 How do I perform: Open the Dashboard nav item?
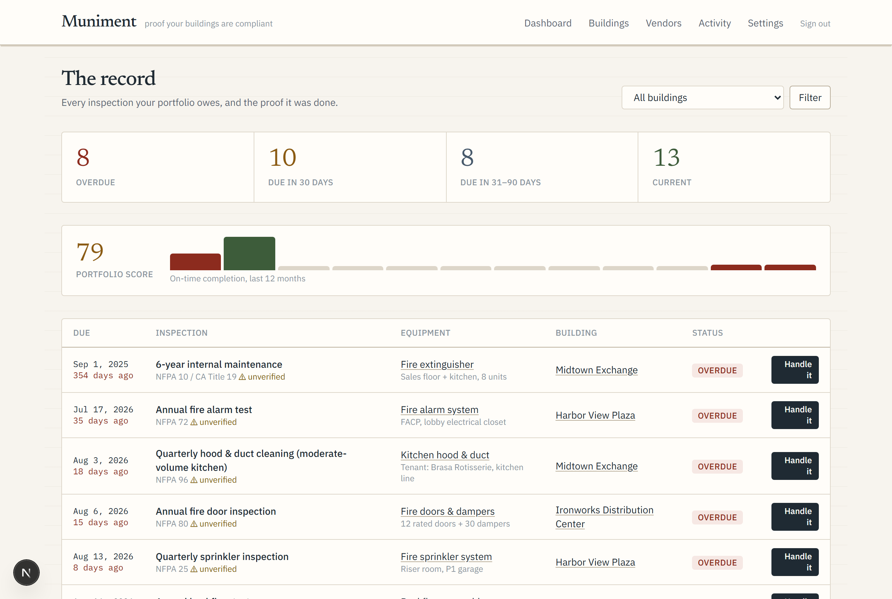click(548, 23)
